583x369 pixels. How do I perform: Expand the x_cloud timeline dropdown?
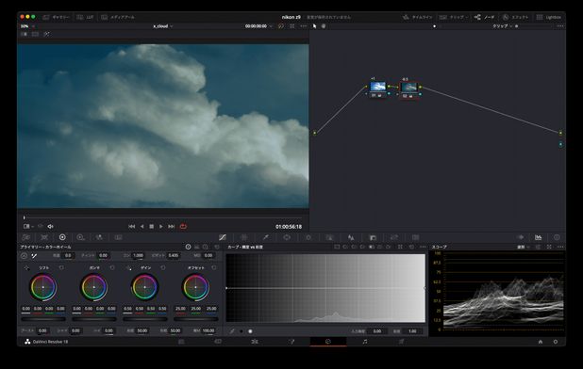click(x=163, y=26)
